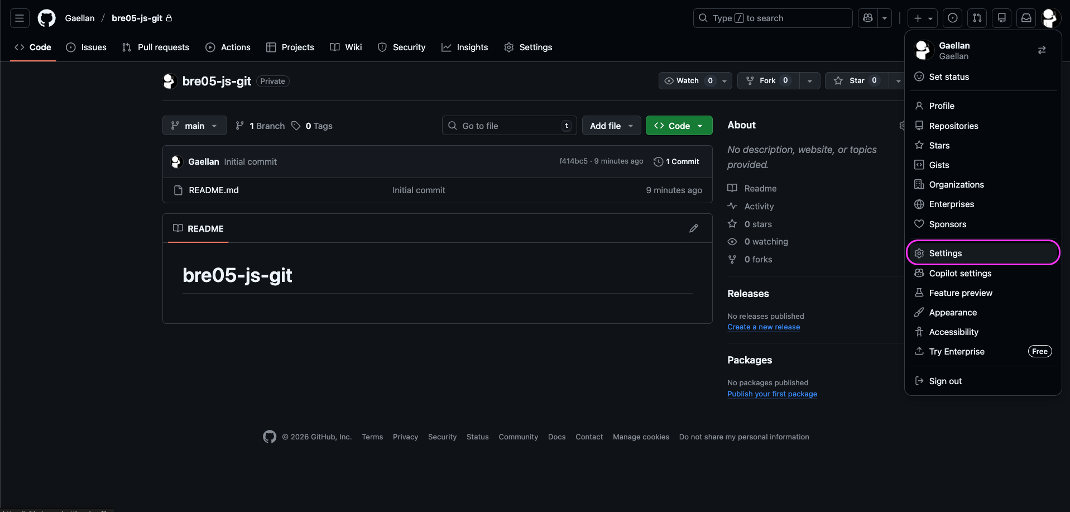The image size is (1070, 512).
Task: Click the GitHub logo in the header
Action: 46,18
